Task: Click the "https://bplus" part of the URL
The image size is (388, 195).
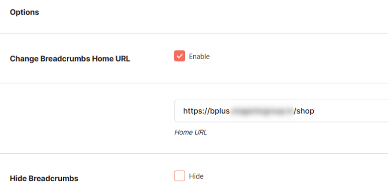Action: click(206, 111)
